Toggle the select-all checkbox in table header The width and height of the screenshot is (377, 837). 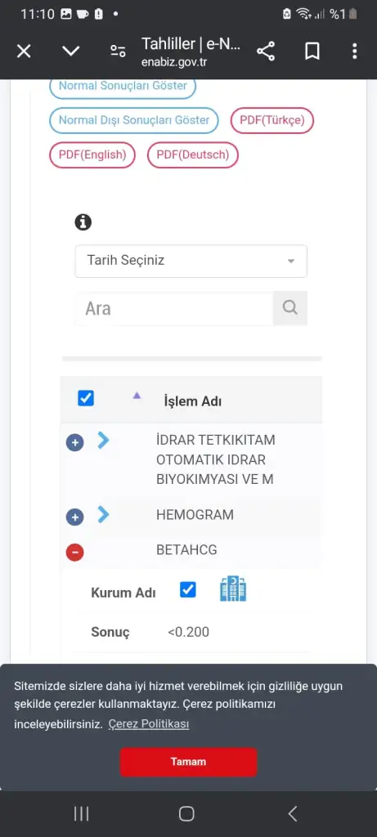click(86, 398)
